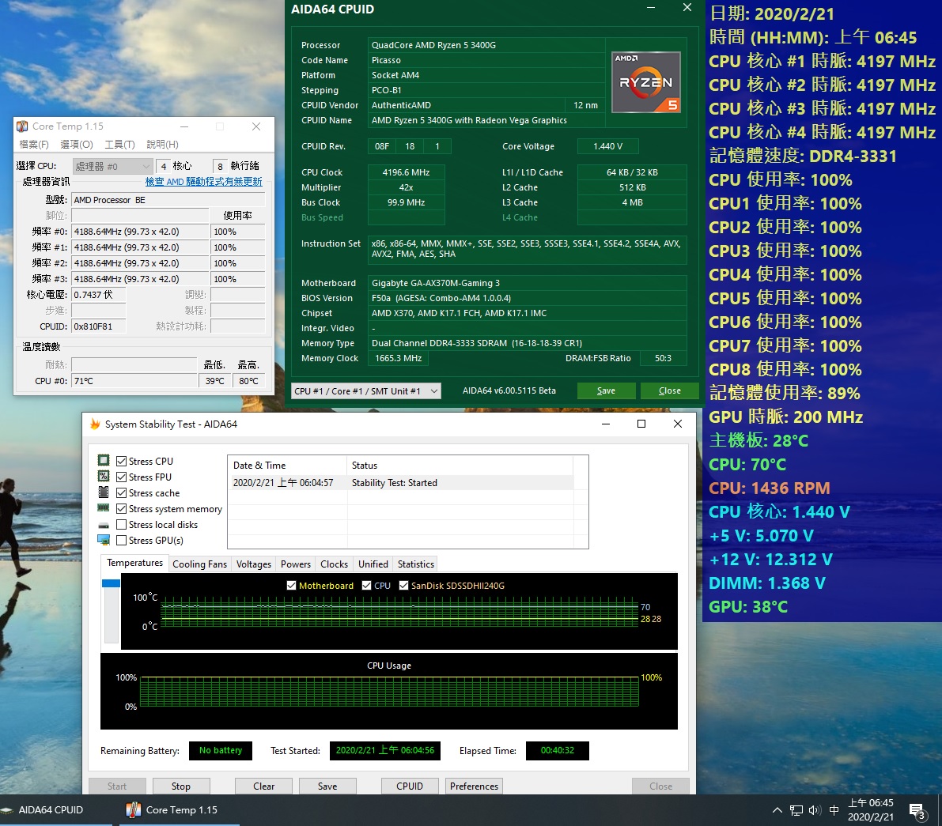Click the Stop button in Stability Test
Image resolution: width=942 pixels, height=826 pixels.
pyautogui.click(x=181, y=786)
